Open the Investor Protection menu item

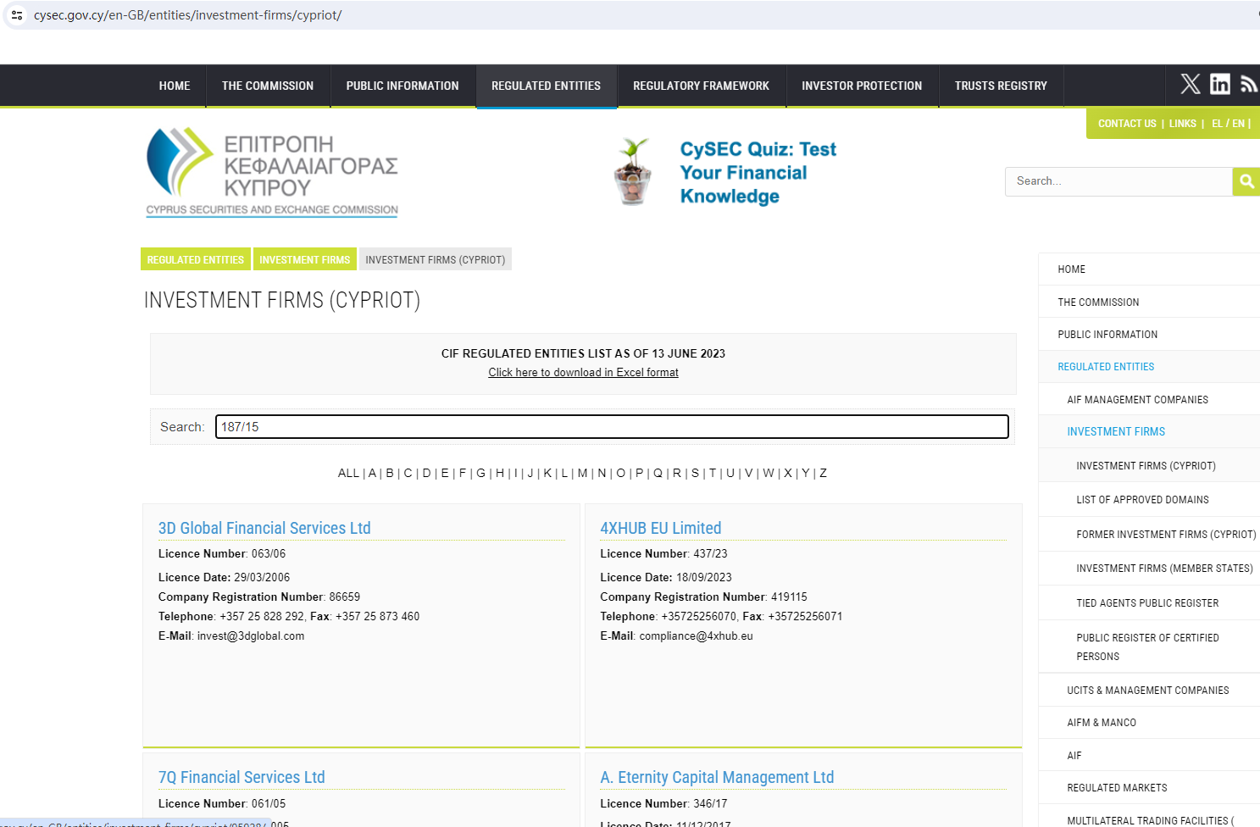[862, 86]
